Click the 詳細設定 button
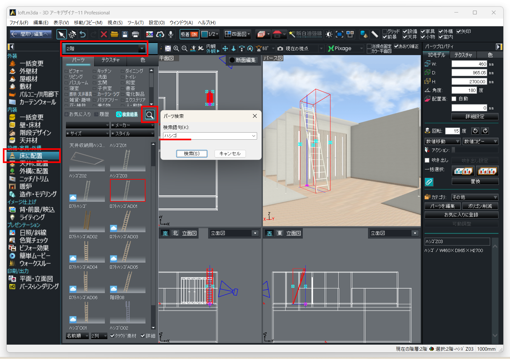The height and width of the screenshot is (359, 510). (475, 117)
